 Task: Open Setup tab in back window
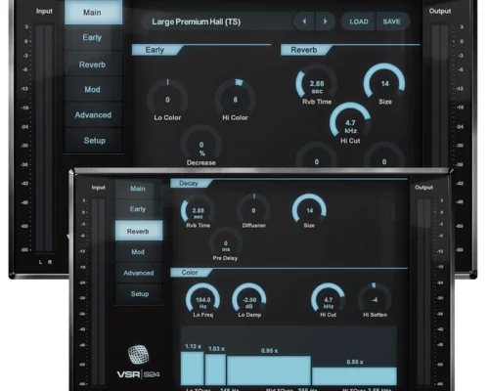tap(93, 141)
